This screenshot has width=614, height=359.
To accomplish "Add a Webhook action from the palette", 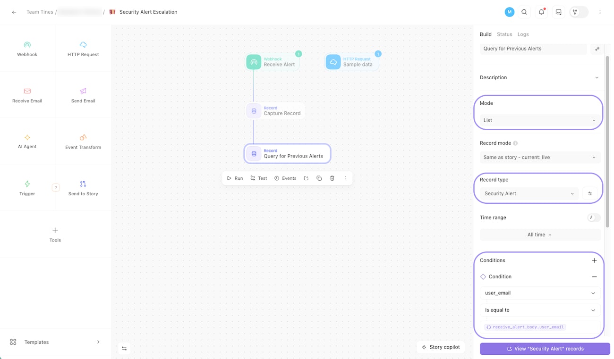I will [27, 49].
